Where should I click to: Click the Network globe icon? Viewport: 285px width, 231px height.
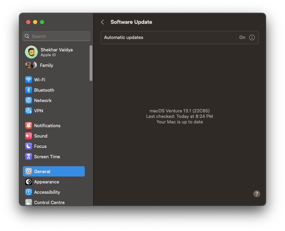[29, 100]
